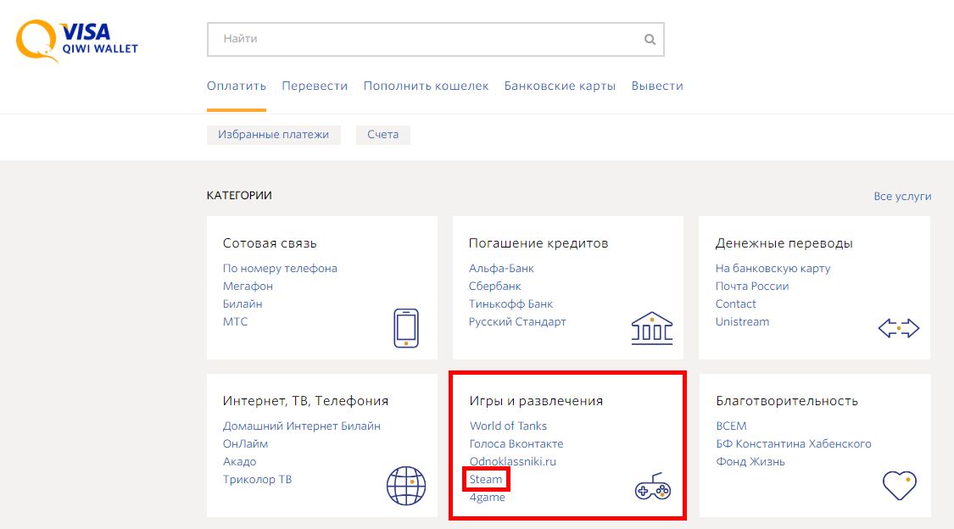Select the Unistream transfer link
954x529 pixels.
[742, 321]
